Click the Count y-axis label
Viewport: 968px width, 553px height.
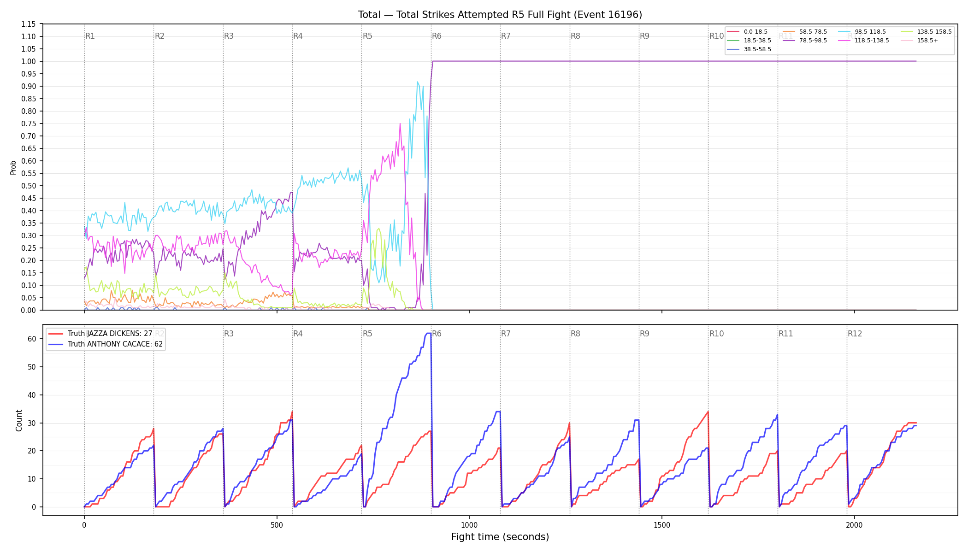(x=19, y=420)
